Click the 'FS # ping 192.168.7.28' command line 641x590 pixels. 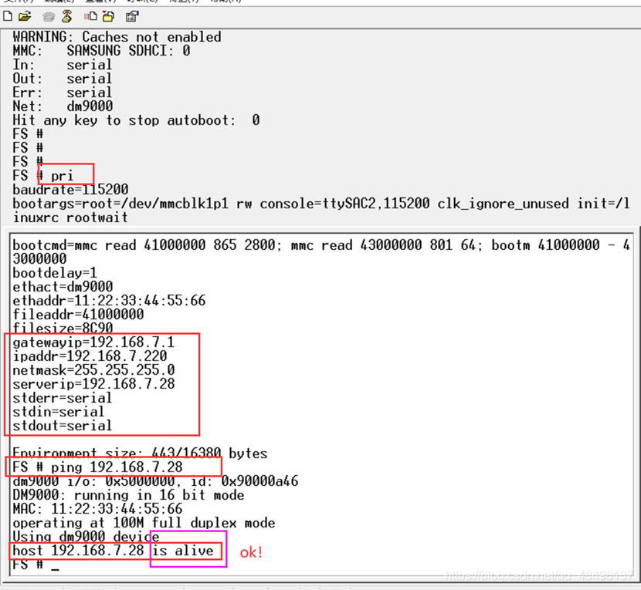pos(97,467)
